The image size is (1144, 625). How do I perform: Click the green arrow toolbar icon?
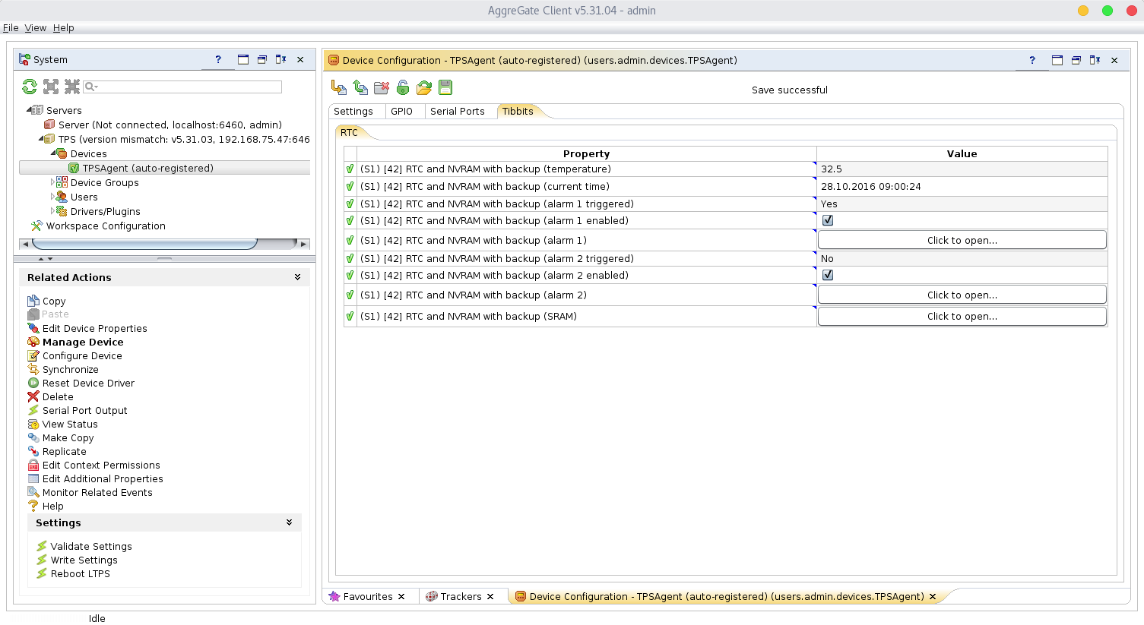click(360, 87)
